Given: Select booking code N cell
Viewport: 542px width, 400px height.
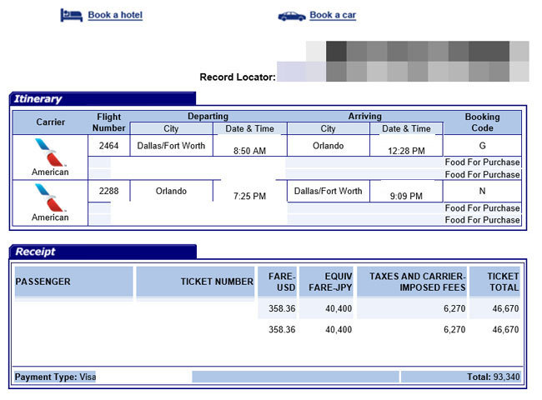Looking at the screenshot, I should 482,191.
